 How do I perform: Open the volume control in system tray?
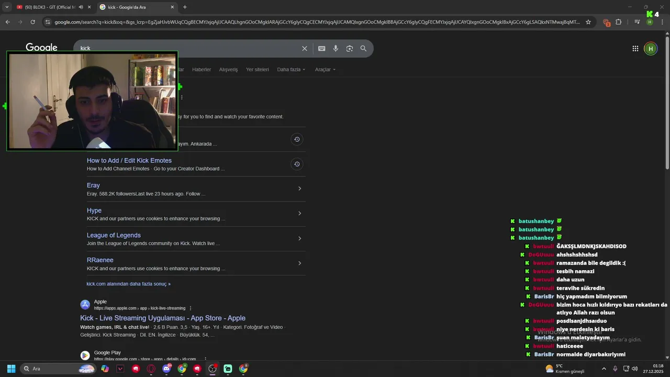point(635,369)
